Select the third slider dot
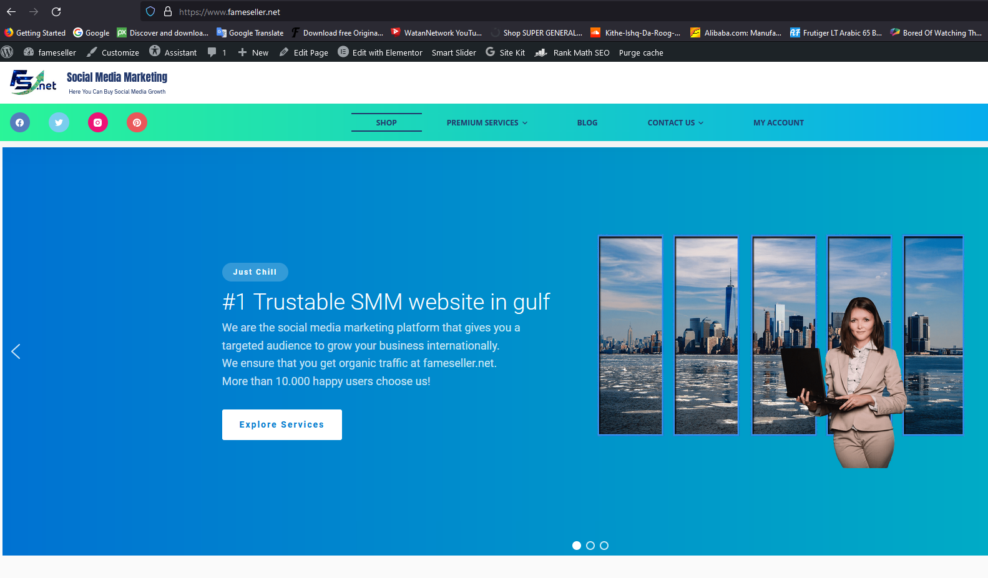 click(x=604, y=546)
